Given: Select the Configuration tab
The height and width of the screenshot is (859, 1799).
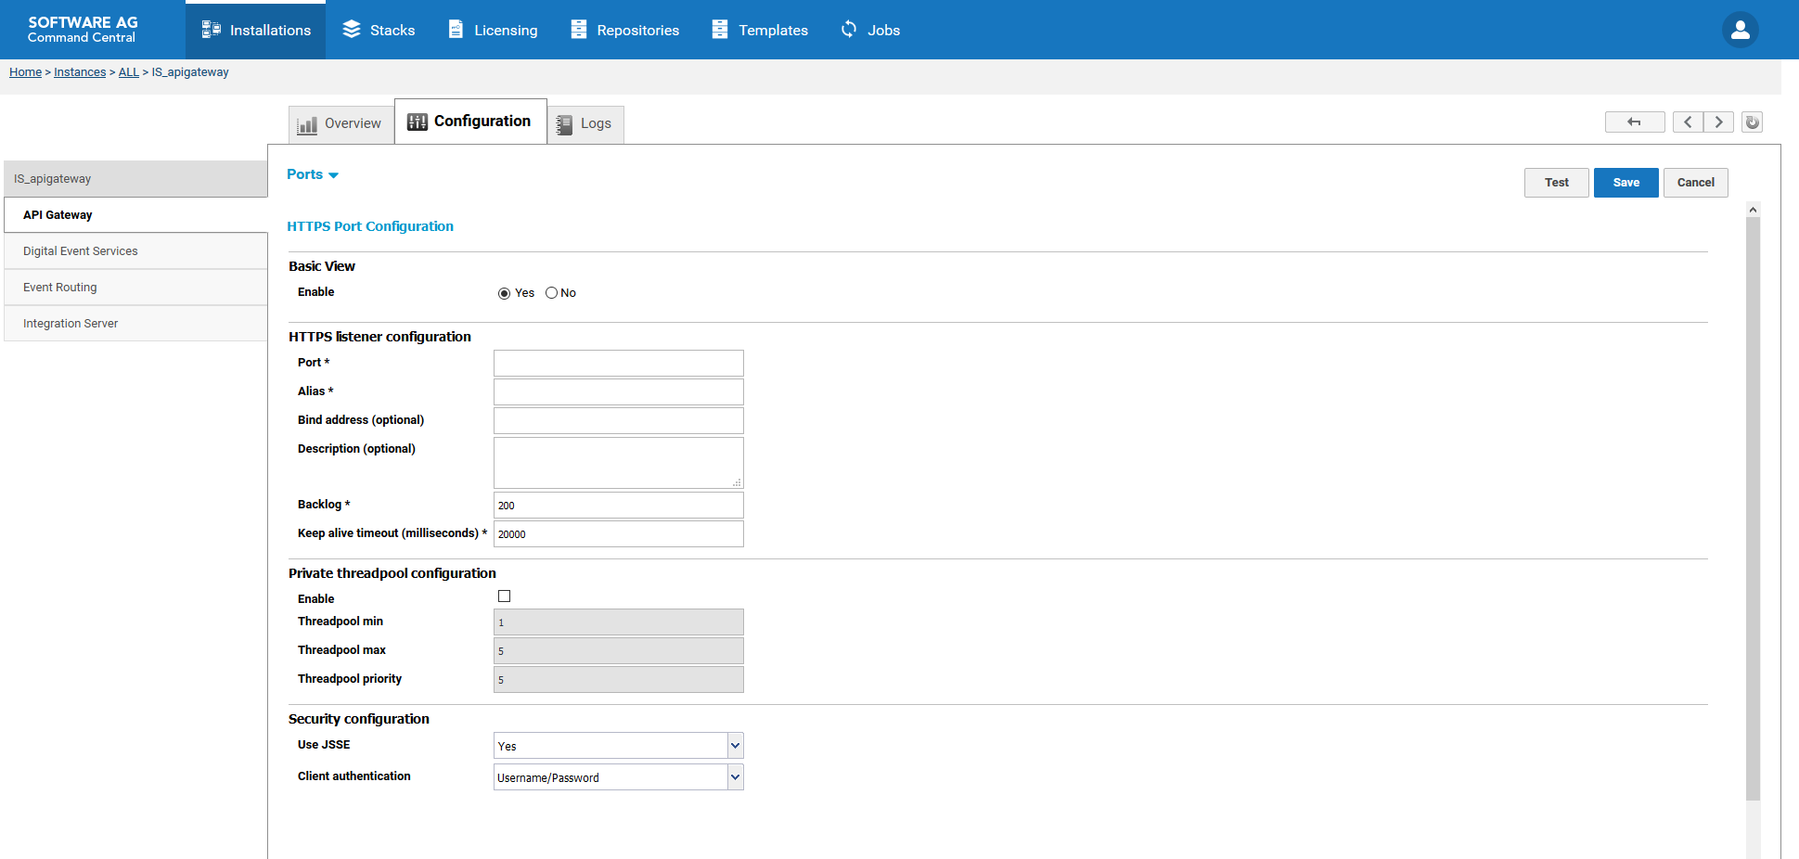Looking at the screenshot, I should click(470, 122).
